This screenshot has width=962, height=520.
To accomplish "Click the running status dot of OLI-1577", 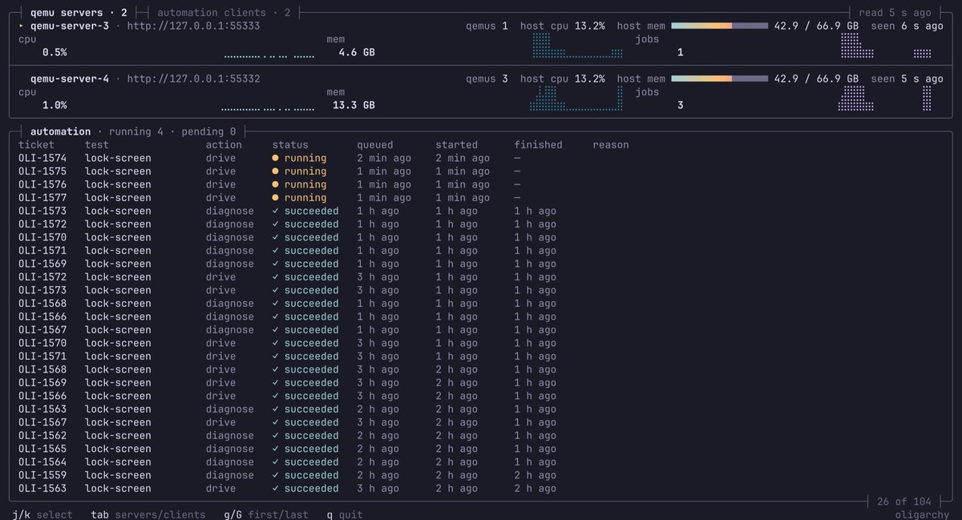I will click(276, 197).
